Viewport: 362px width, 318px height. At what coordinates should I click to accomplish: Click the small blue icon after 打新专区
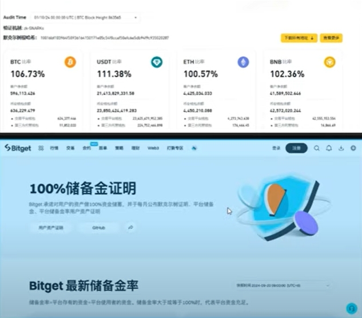tap(194, 148)
